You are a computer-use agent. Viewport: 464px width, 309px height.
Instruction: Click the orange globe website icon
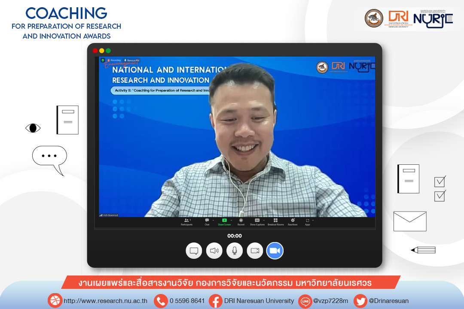55,301
